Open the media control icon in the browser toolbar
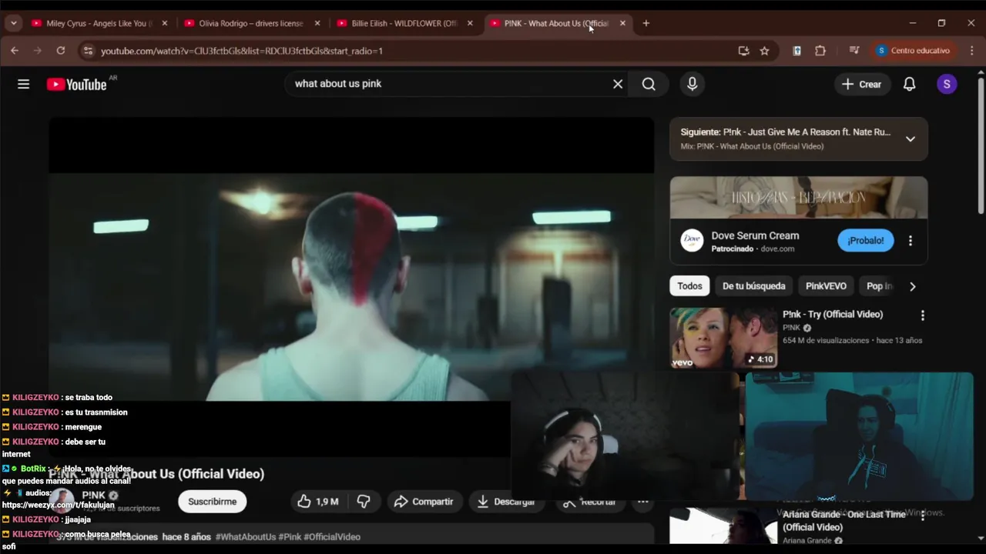 coord(854,51)
